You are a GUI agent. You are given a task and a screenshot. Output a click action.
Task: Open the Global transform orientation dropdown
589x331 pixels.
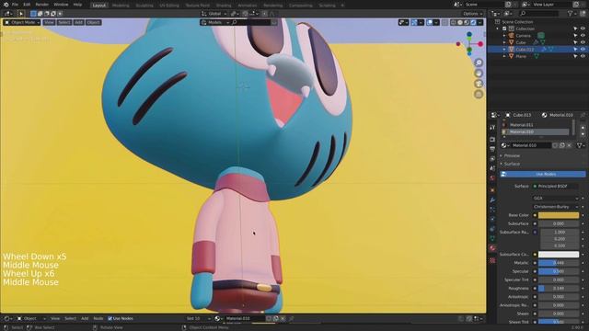pyautogui.click(x=214, y=14)
